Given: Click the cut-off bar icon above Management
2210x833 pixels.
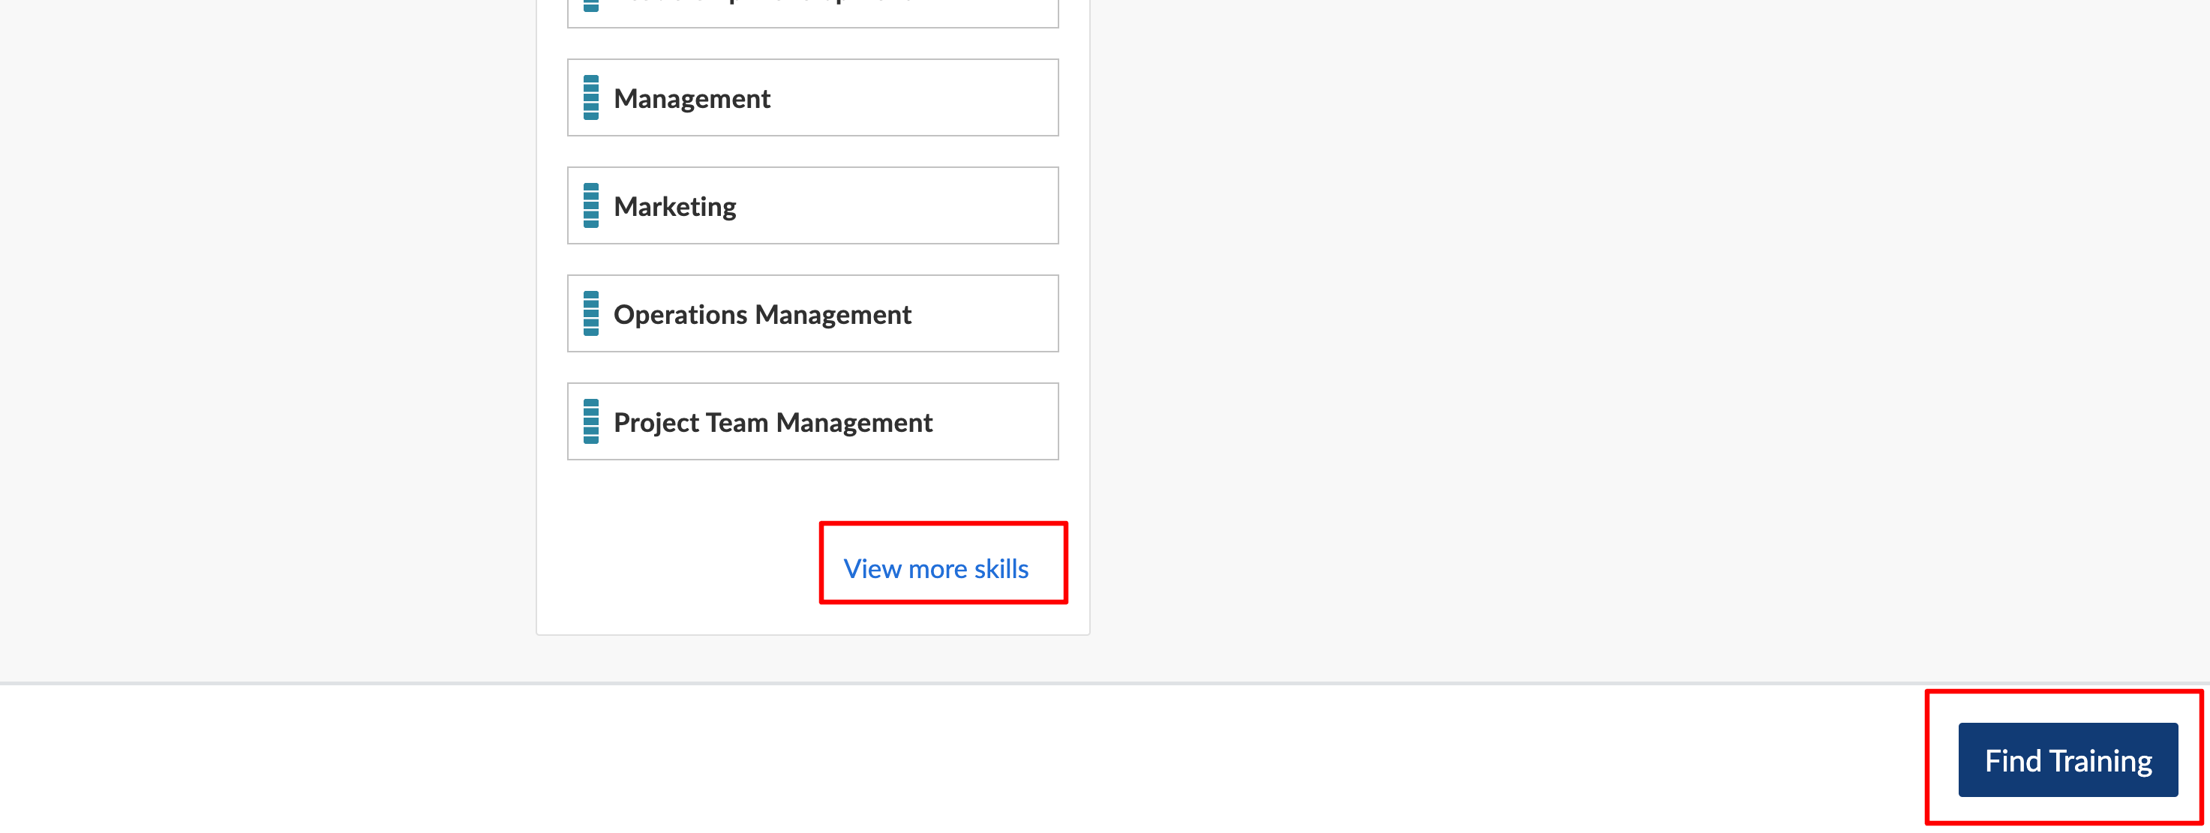Looking at the screenshot, I should (590, 7).
